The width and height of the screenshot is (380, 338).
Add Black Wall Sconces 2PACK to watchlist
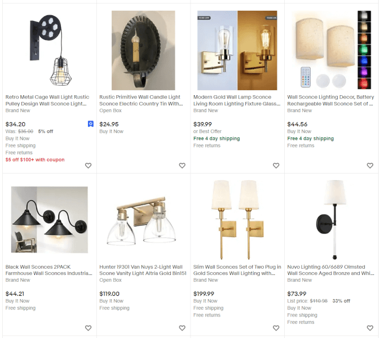click(x=88, y=328)
